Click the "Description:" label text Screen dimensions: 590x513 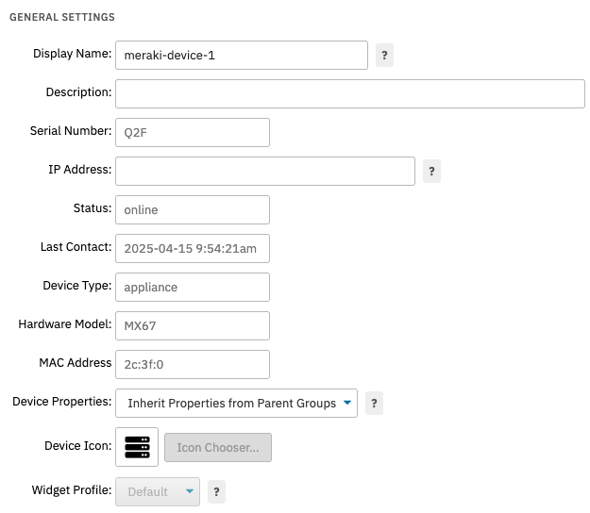point(78,92)
